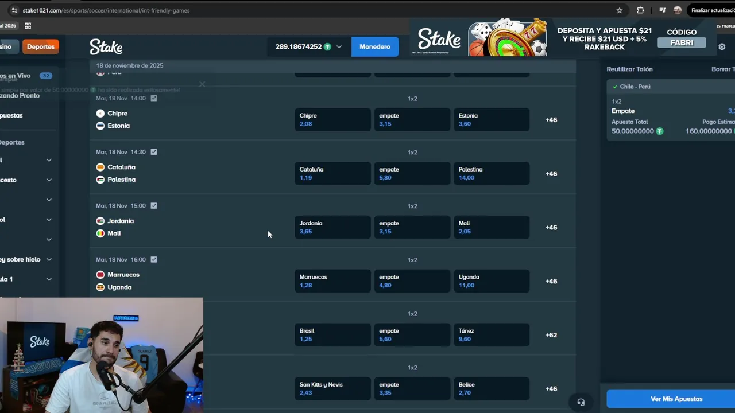Go to the Stake logo home
The width and height of the screenshot is (735, 413).
(106, 46)
